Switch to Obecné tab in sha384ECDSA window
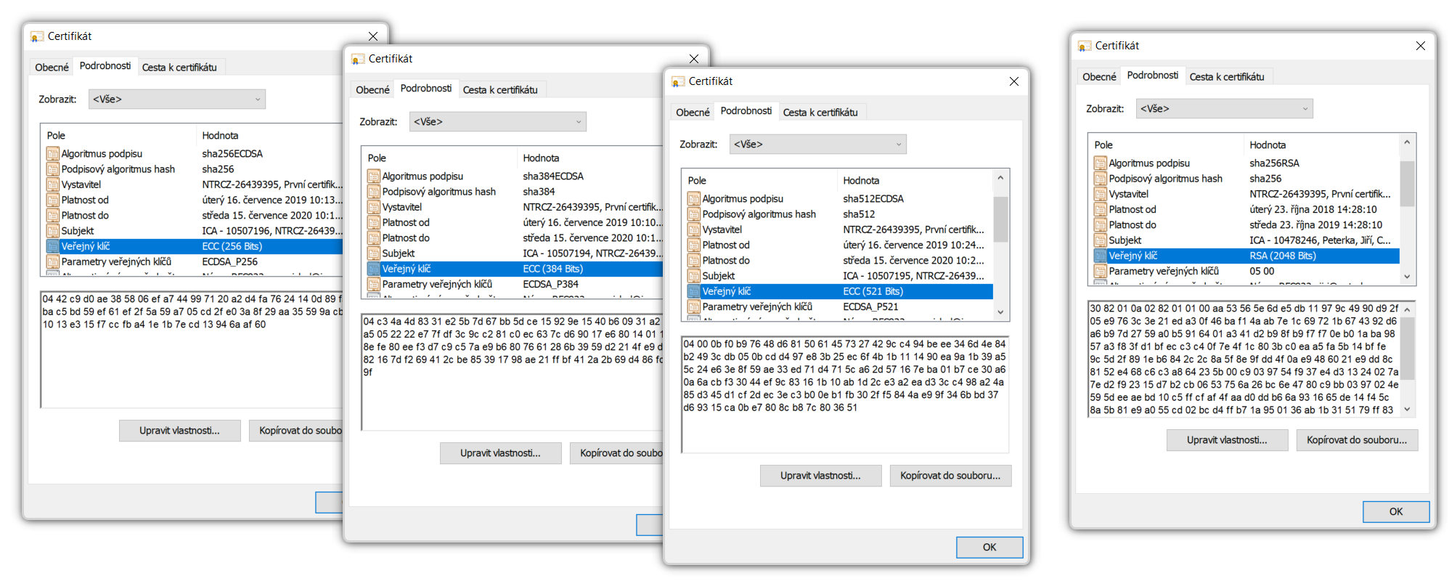Screen dimensions: 1449x581 pos(372,89)
